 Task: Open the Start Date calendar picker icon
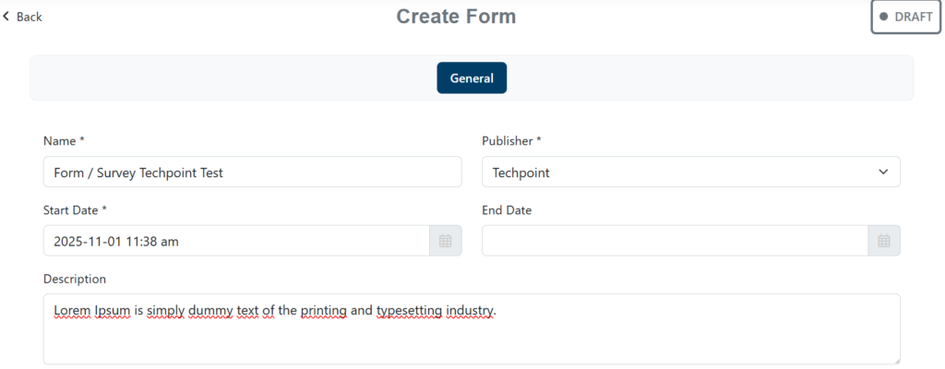(x=445, y=241)
